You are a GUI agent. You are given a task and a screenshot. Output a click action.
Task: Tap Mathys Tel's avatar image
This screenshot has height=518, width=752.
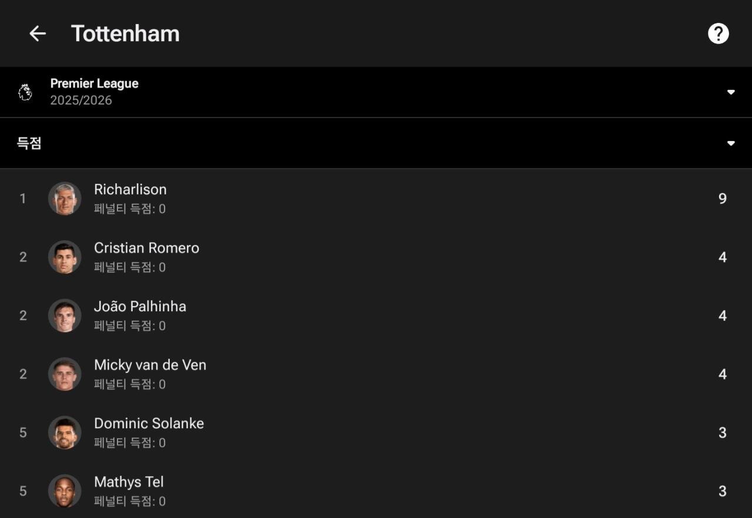(65, 491)
